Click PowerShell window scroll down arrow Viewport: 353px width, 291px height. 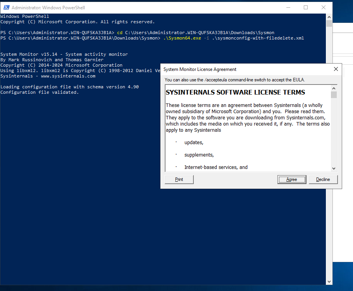[329, 282]
